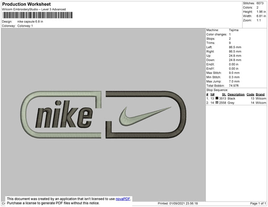The image size is (268, 207).
Task: Click the EndX value '0.00 in'
Action: coord(234,64)
